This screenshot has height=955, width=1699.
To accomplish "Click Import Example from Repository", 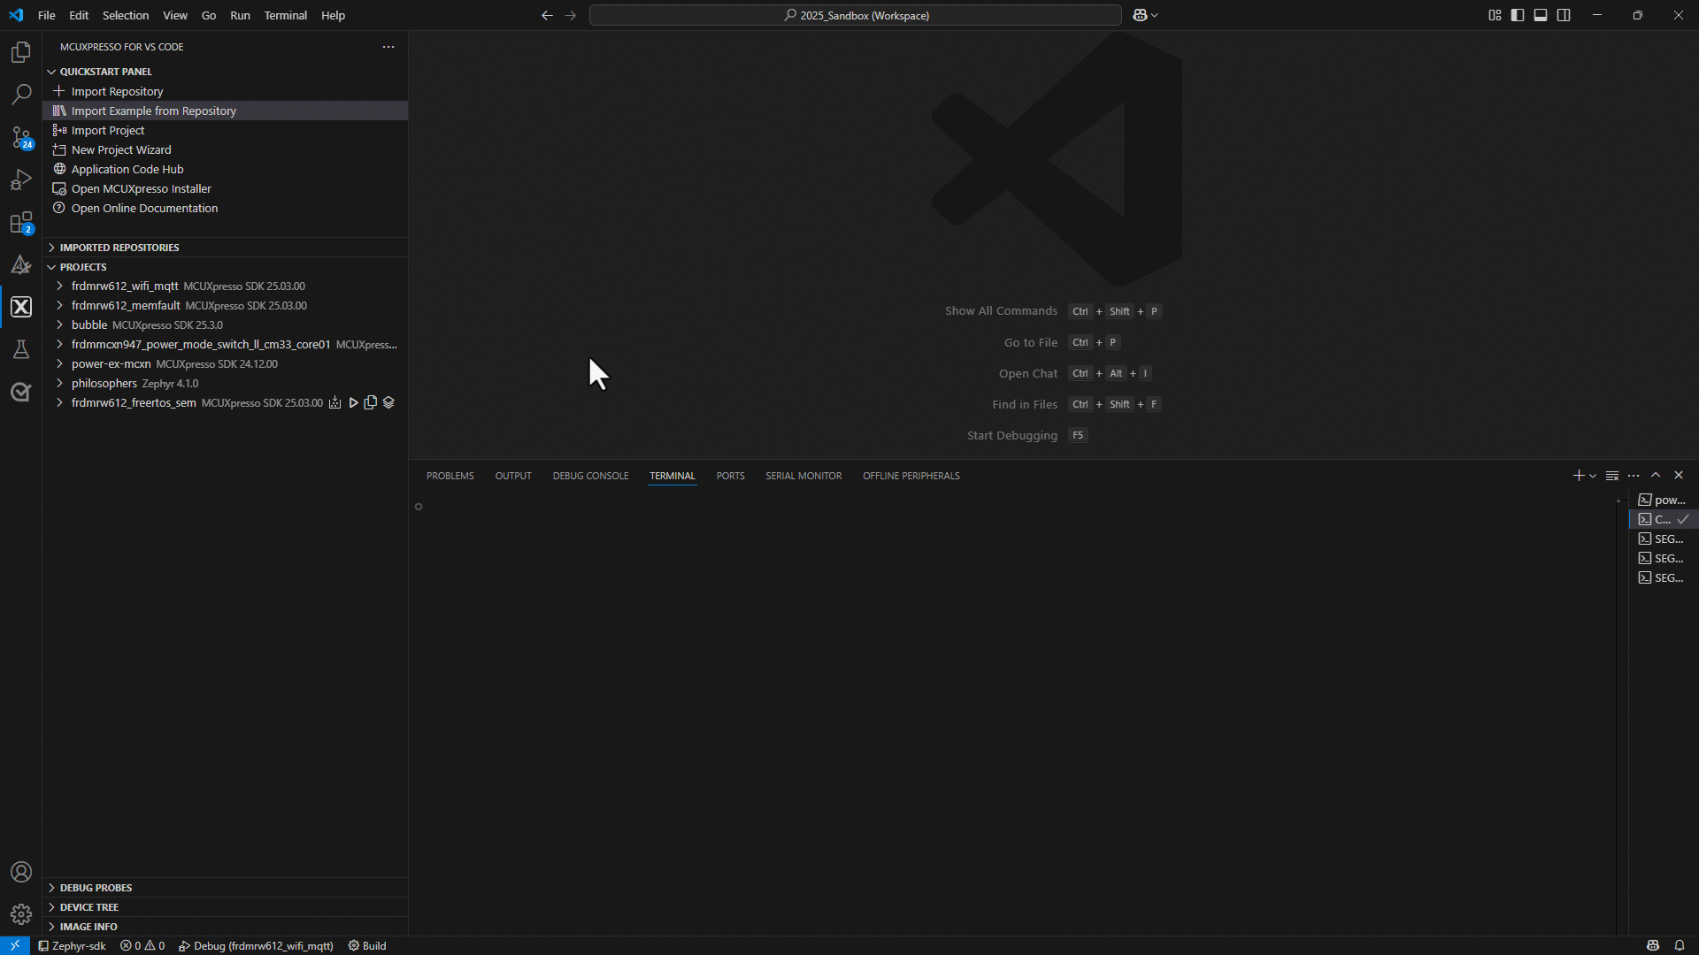I will click(x=153, y=111).
